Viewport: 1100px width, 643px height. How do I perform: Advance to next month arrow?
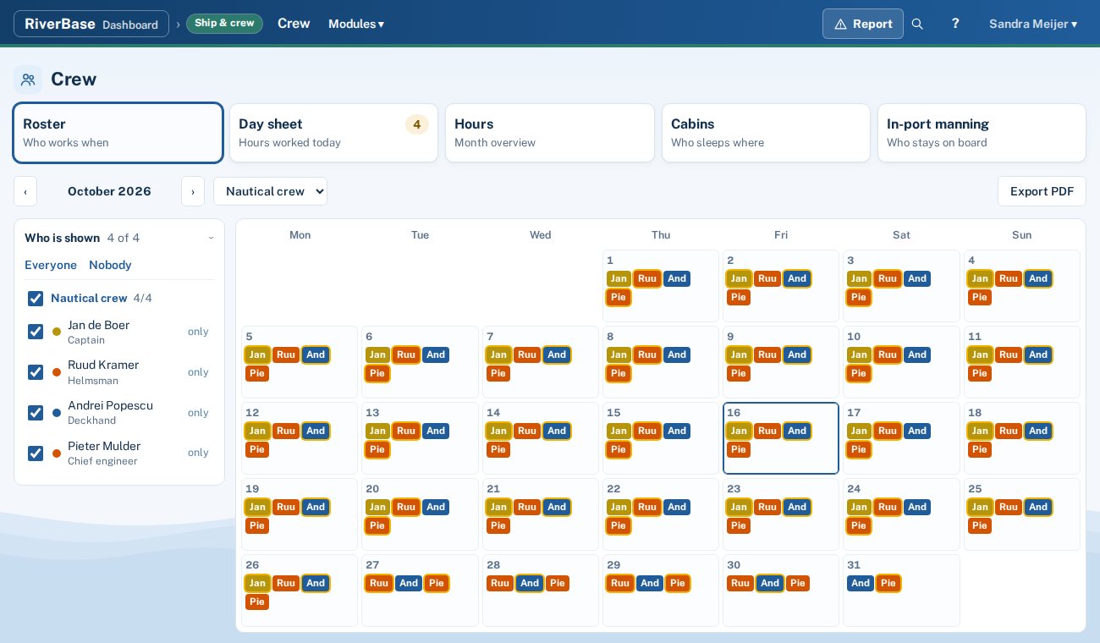tap(193, 191)
